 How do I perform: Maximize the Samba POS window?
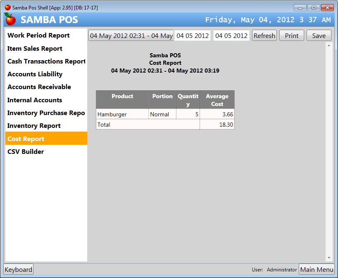(x=314, y=8)
